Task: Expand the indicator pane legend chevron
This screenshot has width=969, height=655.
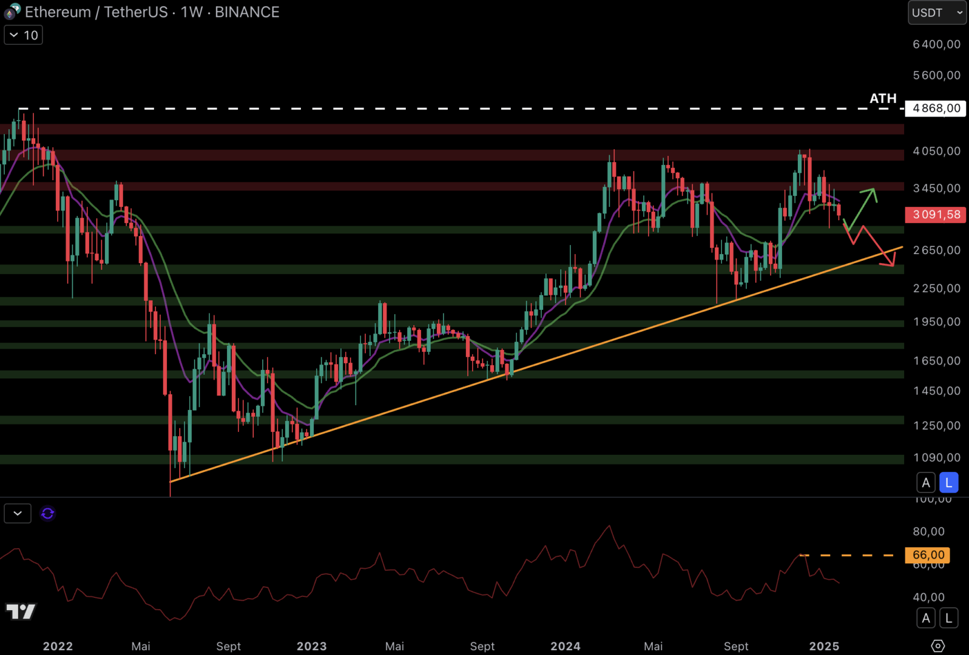Action: point(18,514)
